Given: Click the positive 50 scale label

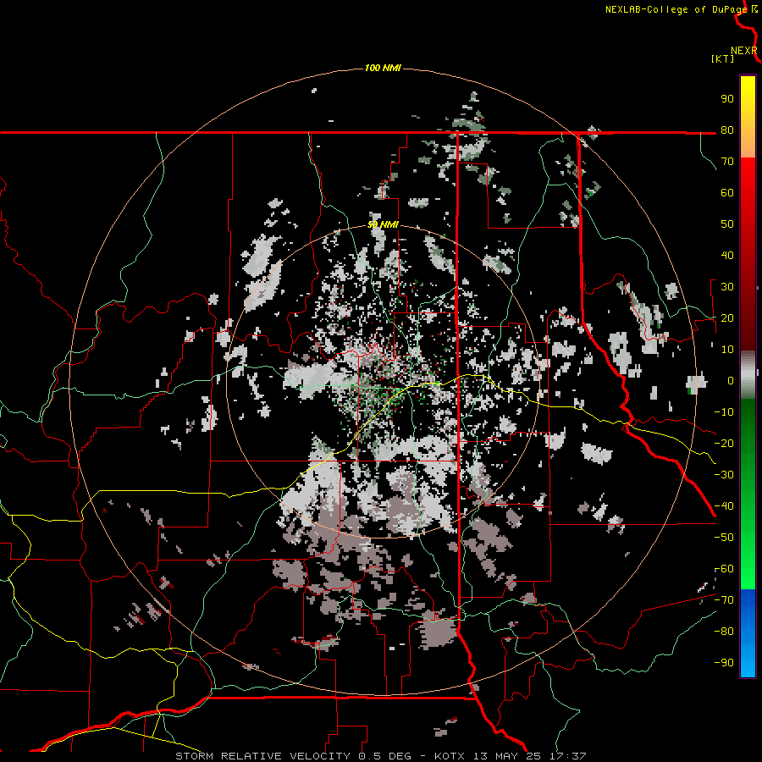Looking at the screenshot, I should click(727, 224).
